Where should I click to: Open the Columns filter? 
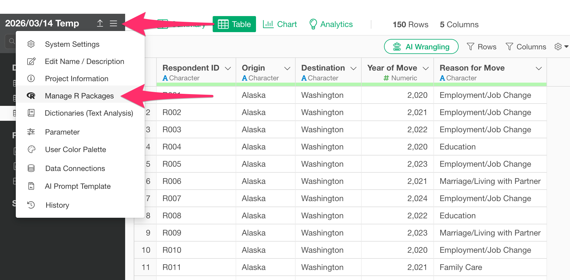[x=526, y=47]
